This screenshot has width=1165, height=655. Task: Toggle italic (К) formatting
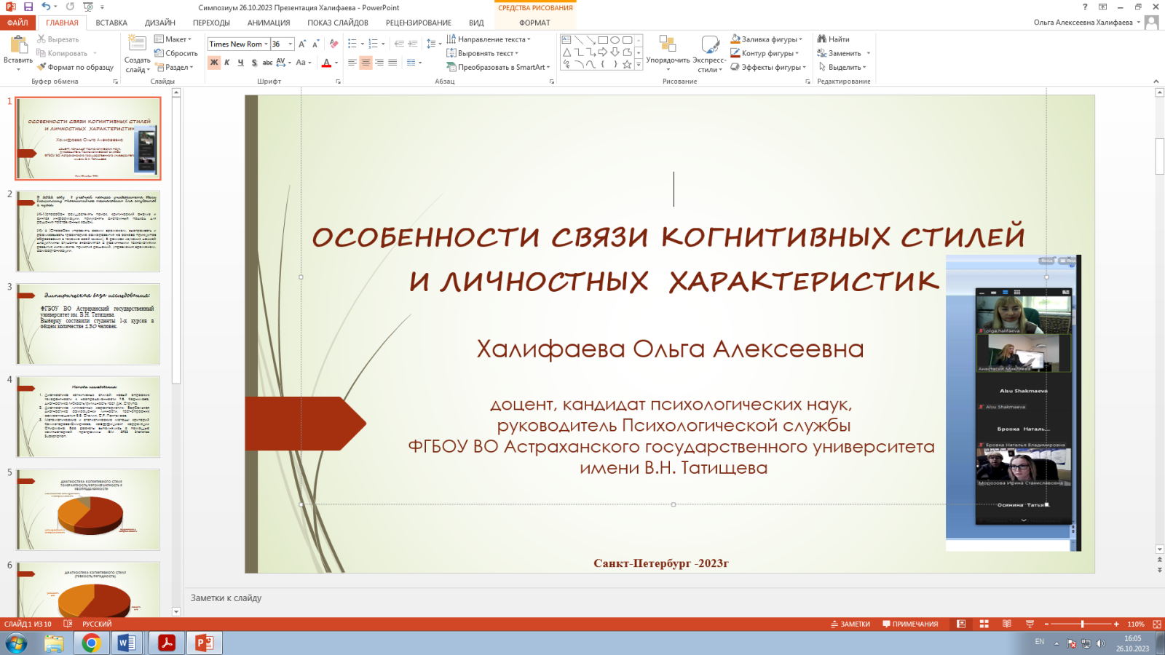(227, 63)
